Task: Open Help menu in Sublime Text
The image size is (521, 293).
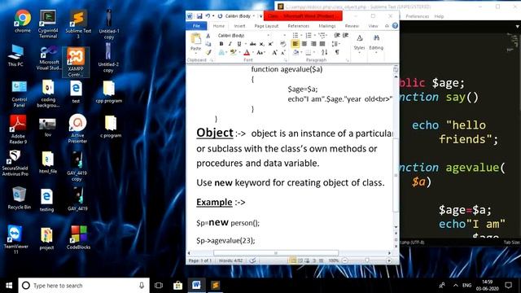Action: click(x=439, y=16)
